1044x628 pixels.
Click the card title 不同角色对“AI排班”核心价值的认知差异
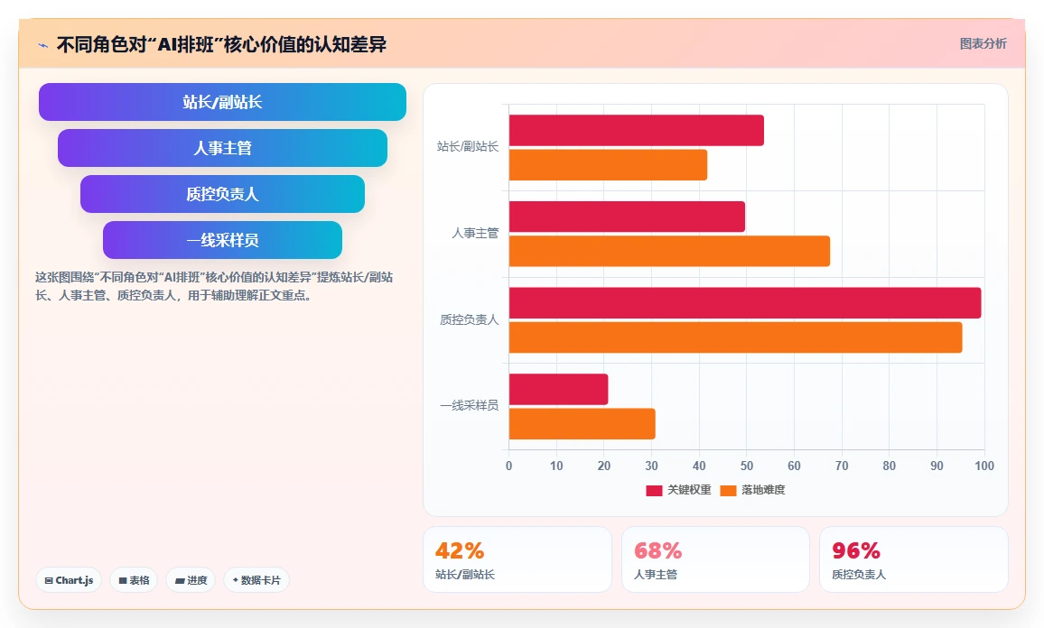[221, 44]
